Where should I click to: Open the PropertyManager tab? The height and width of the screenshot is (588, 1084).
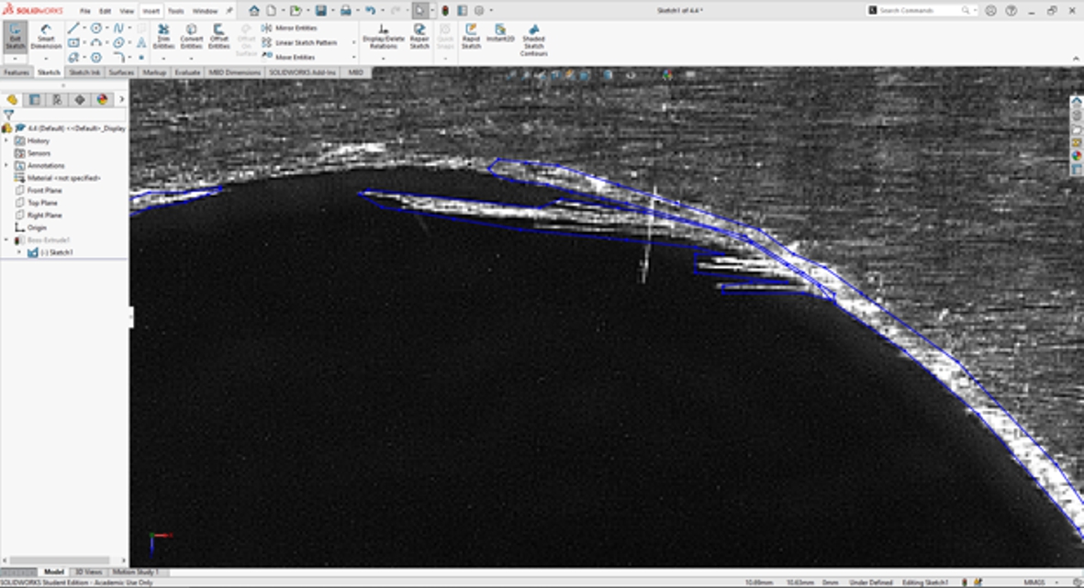tap(35, 99)
